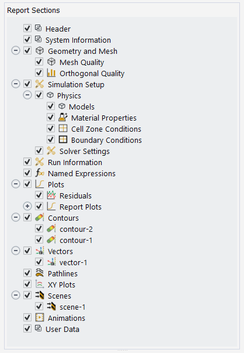Disable the Boundary Conditions checkbox
The image size is (244, 353).
[51, 139]
